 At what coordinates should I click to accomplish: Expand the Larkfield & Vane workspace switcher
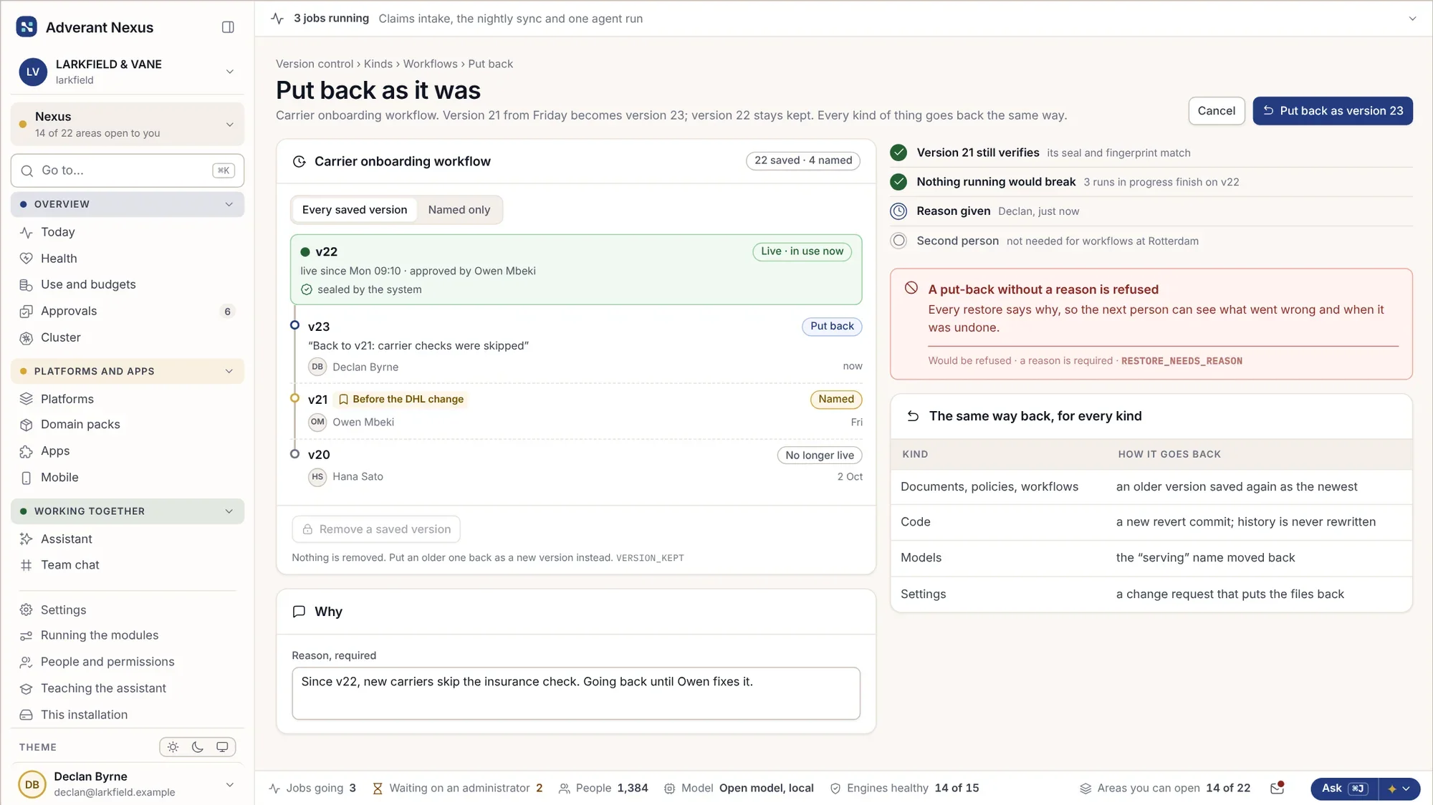pos(128,72)
